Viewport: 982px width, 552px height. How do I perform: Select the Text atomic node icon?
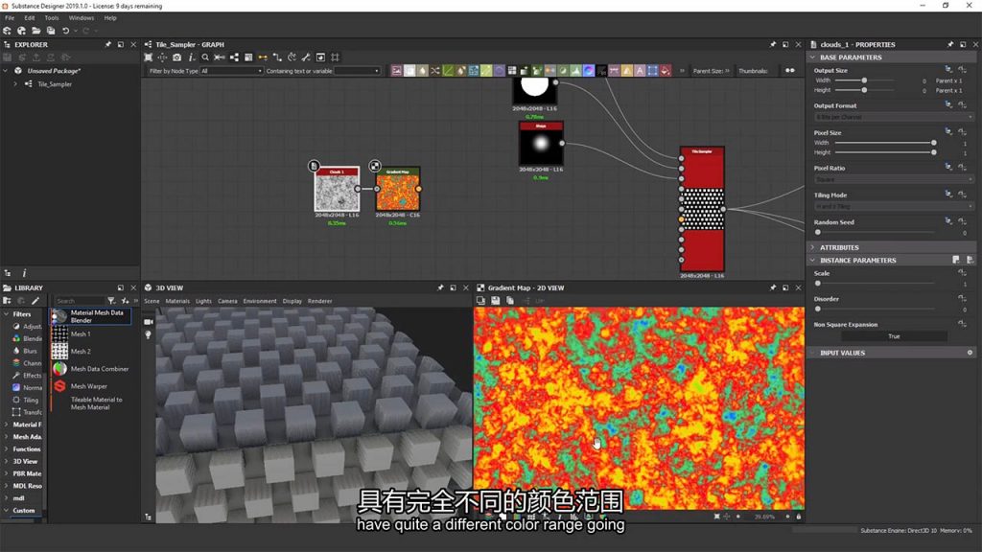(x=640, y=71)
